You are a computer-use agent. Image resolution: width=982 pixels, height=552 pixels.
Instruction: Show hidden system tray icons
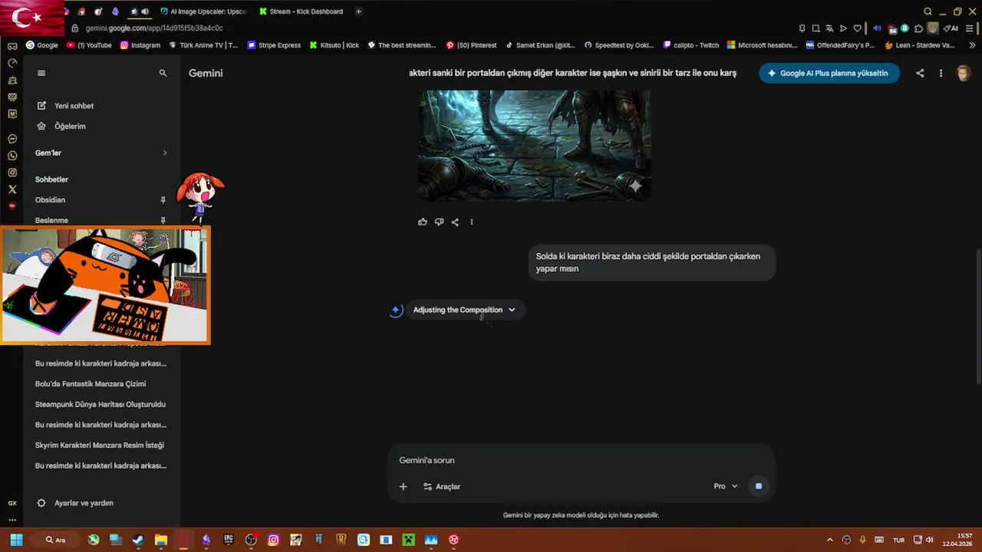tap(829, 540)
